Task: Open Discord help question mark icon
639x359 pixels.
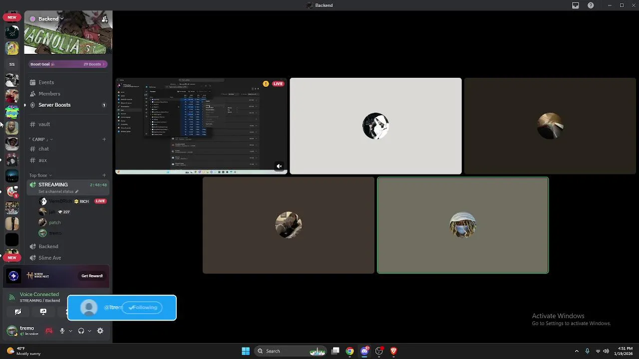Action: point(591,5)
